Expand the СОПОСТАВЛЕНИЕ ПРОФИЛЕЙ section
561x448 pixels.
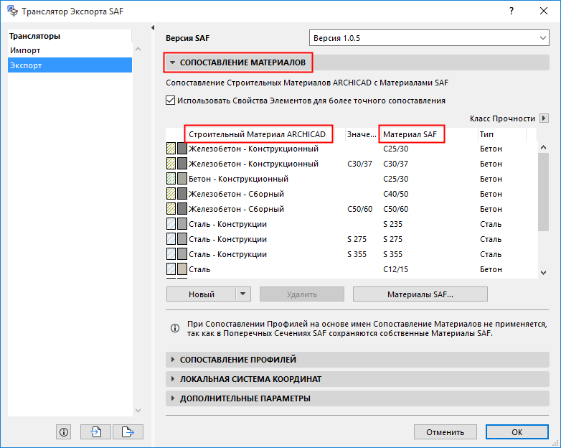coord(172,360)
